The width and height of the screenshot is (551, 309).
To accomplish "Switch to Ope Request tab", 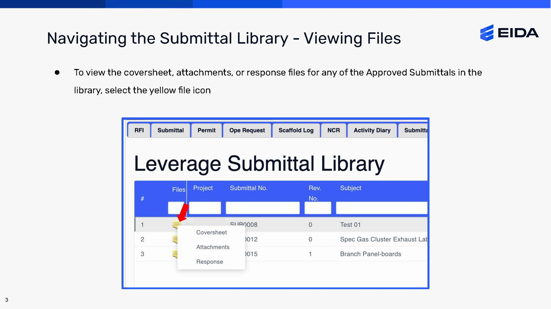I will [x=247, y=130].
